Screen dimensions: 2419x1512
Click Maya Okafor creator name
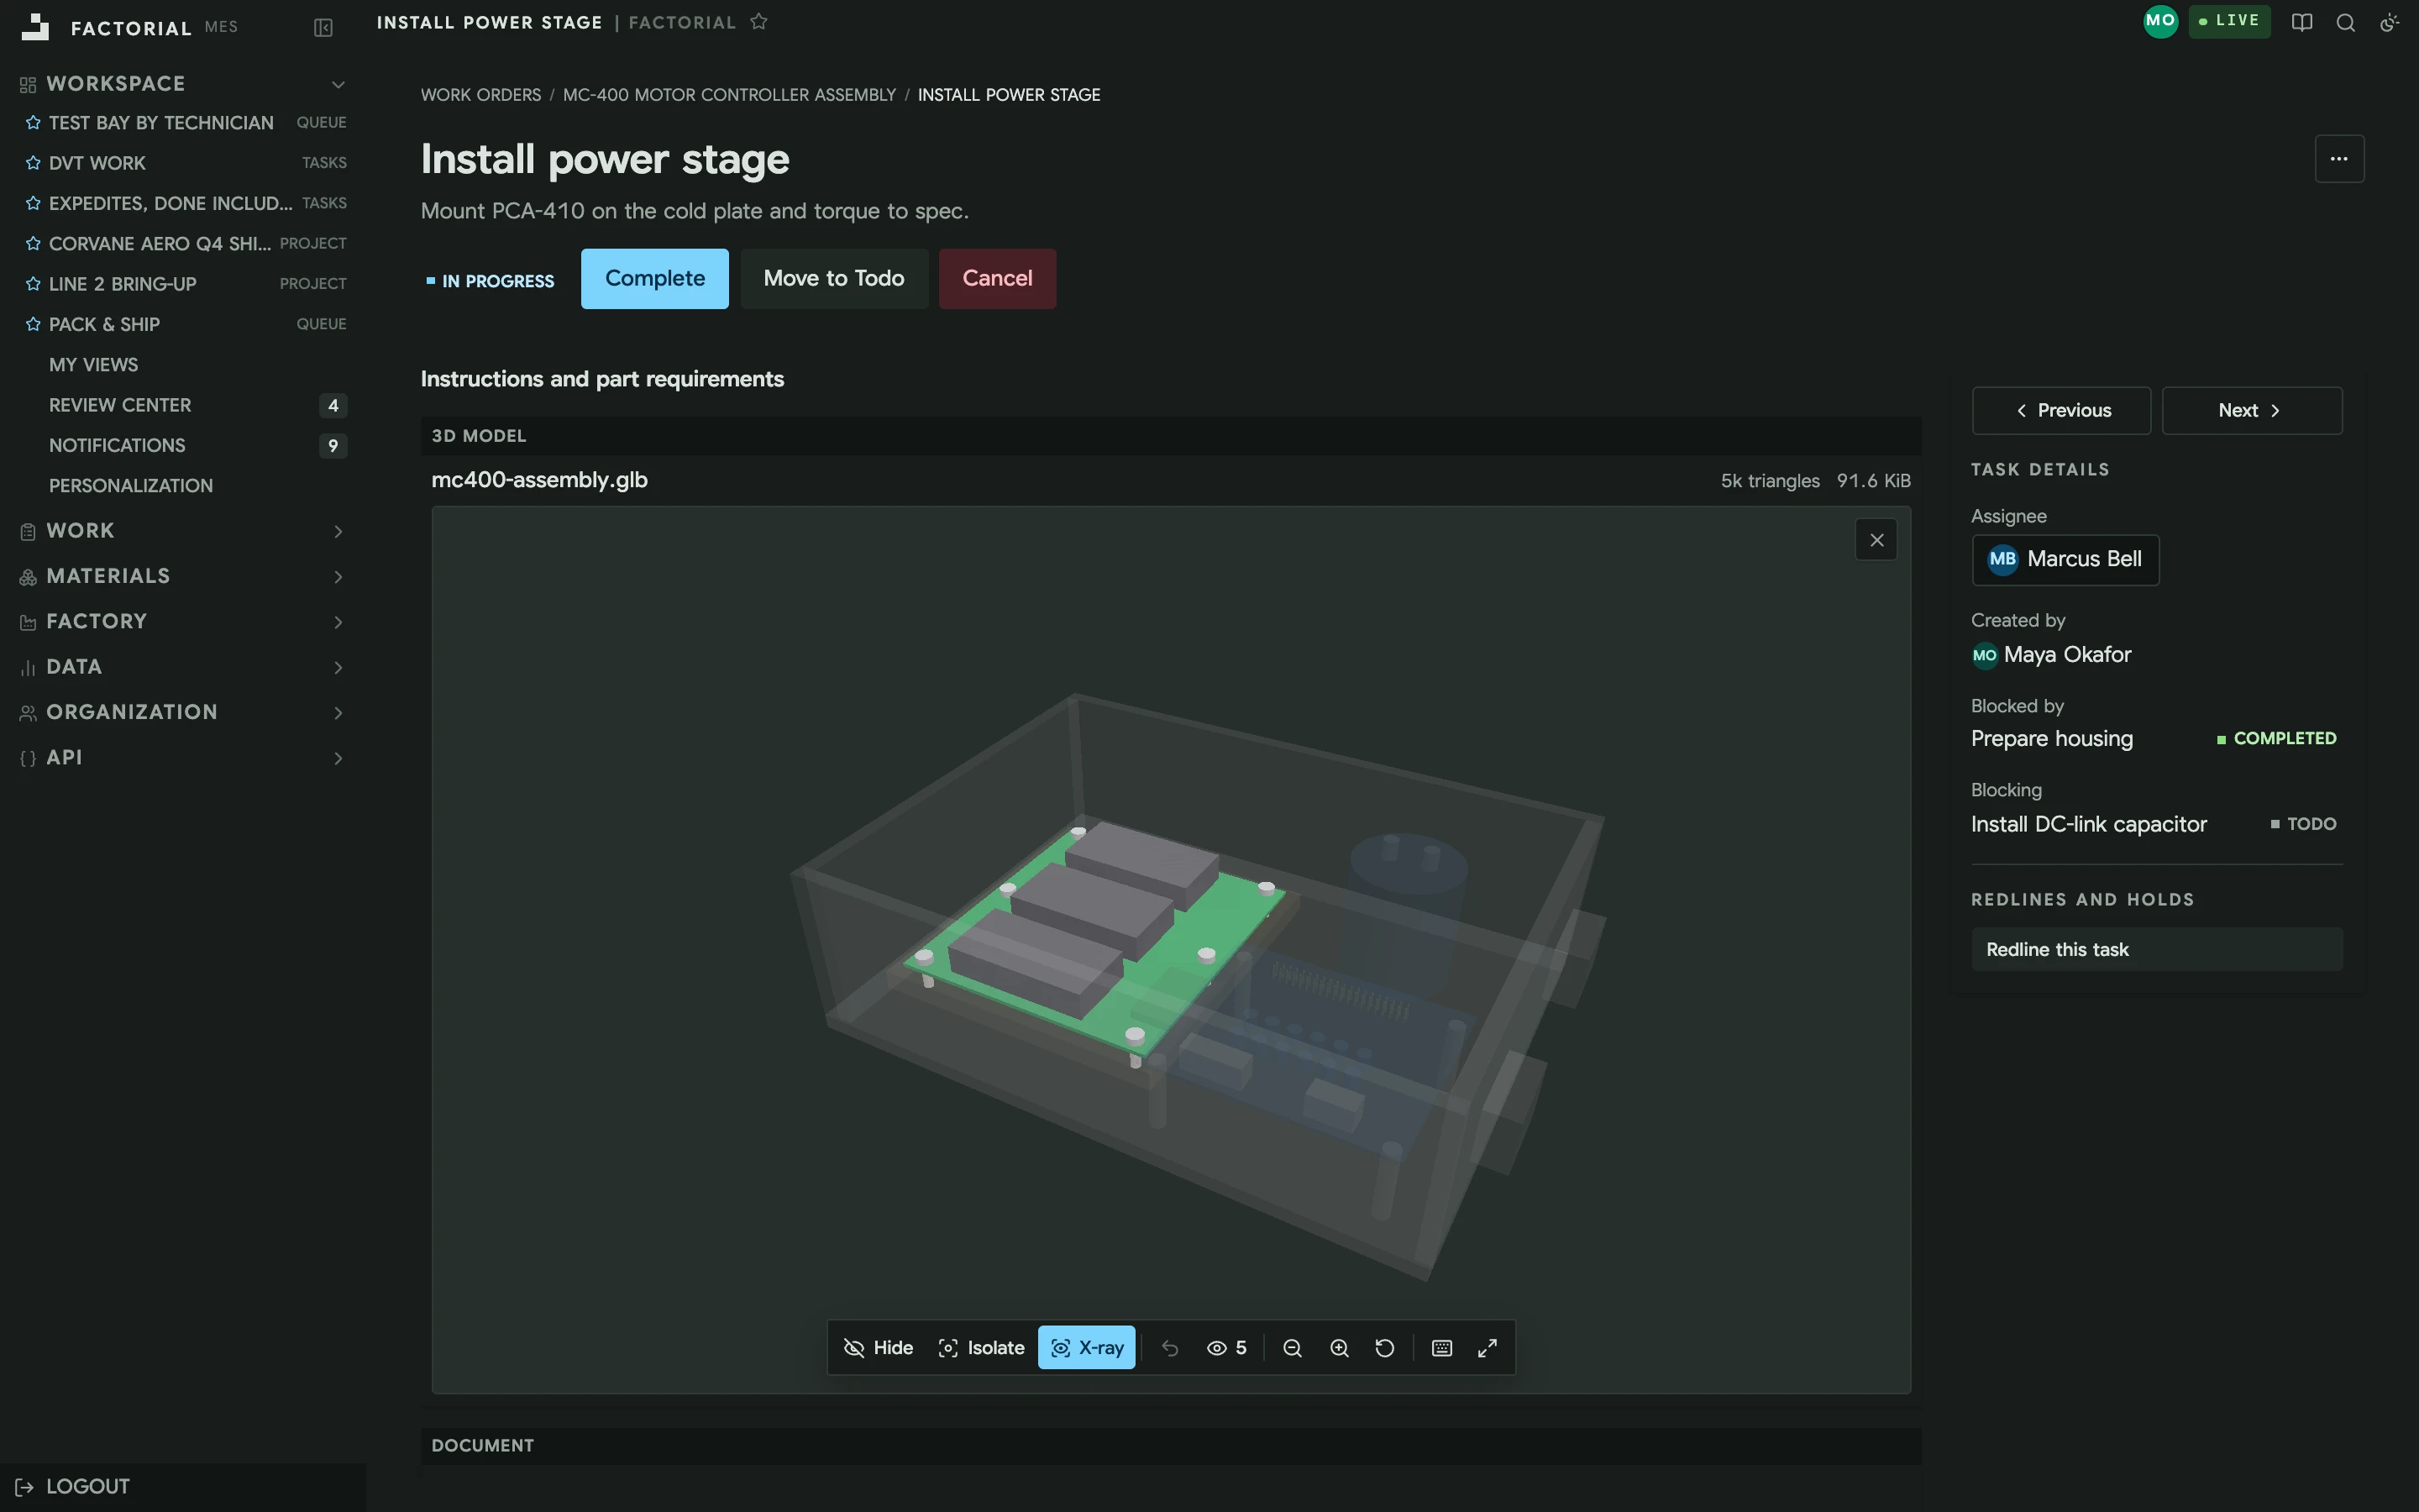[x=2067, y=655]
